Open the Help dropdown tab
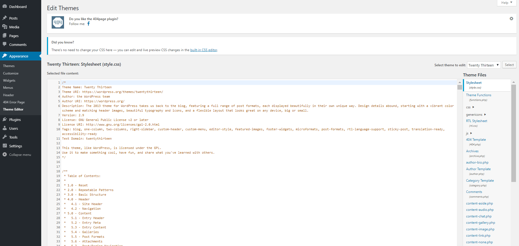The height and width of the screenshot is (246, 519). [507, 3]
